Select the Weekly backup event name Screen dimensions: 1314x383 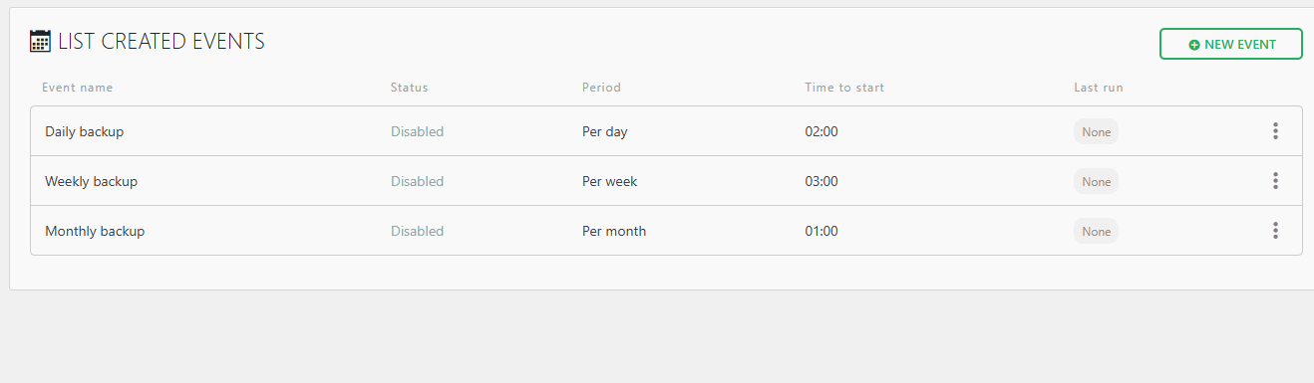tap(92, 181)
